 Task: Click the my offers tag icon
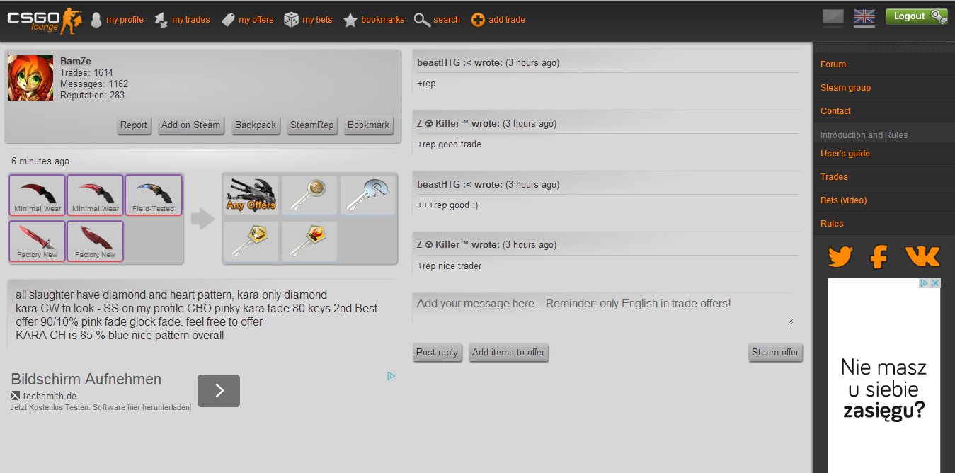228,20
